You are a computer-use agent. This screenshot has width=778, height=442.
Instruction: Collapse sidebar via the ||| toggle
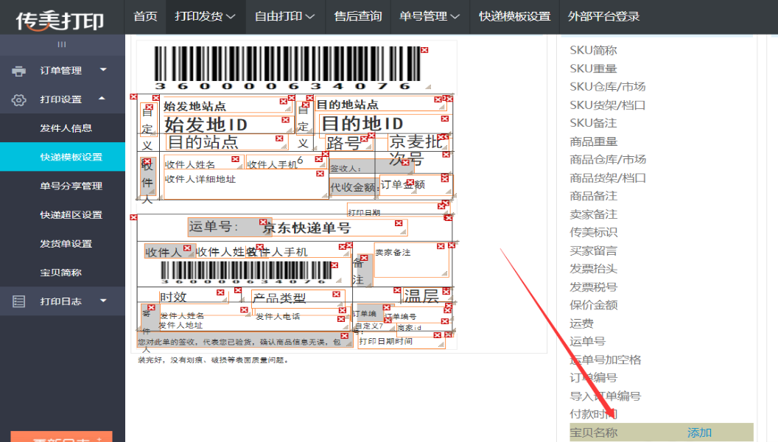click(62, 44)
